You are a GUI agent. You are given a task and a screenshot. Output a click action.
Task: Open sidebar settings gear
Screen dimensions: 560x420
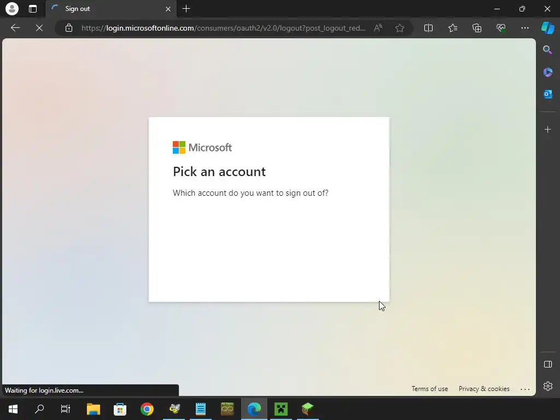point(547,386)
